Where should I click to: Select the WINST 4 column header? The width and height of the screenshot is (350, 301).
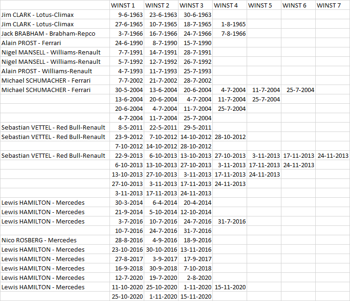point(230,5)
